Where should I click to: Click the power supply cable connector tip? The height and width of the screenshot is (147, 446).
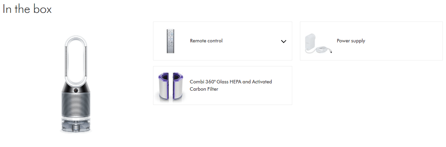330,51
